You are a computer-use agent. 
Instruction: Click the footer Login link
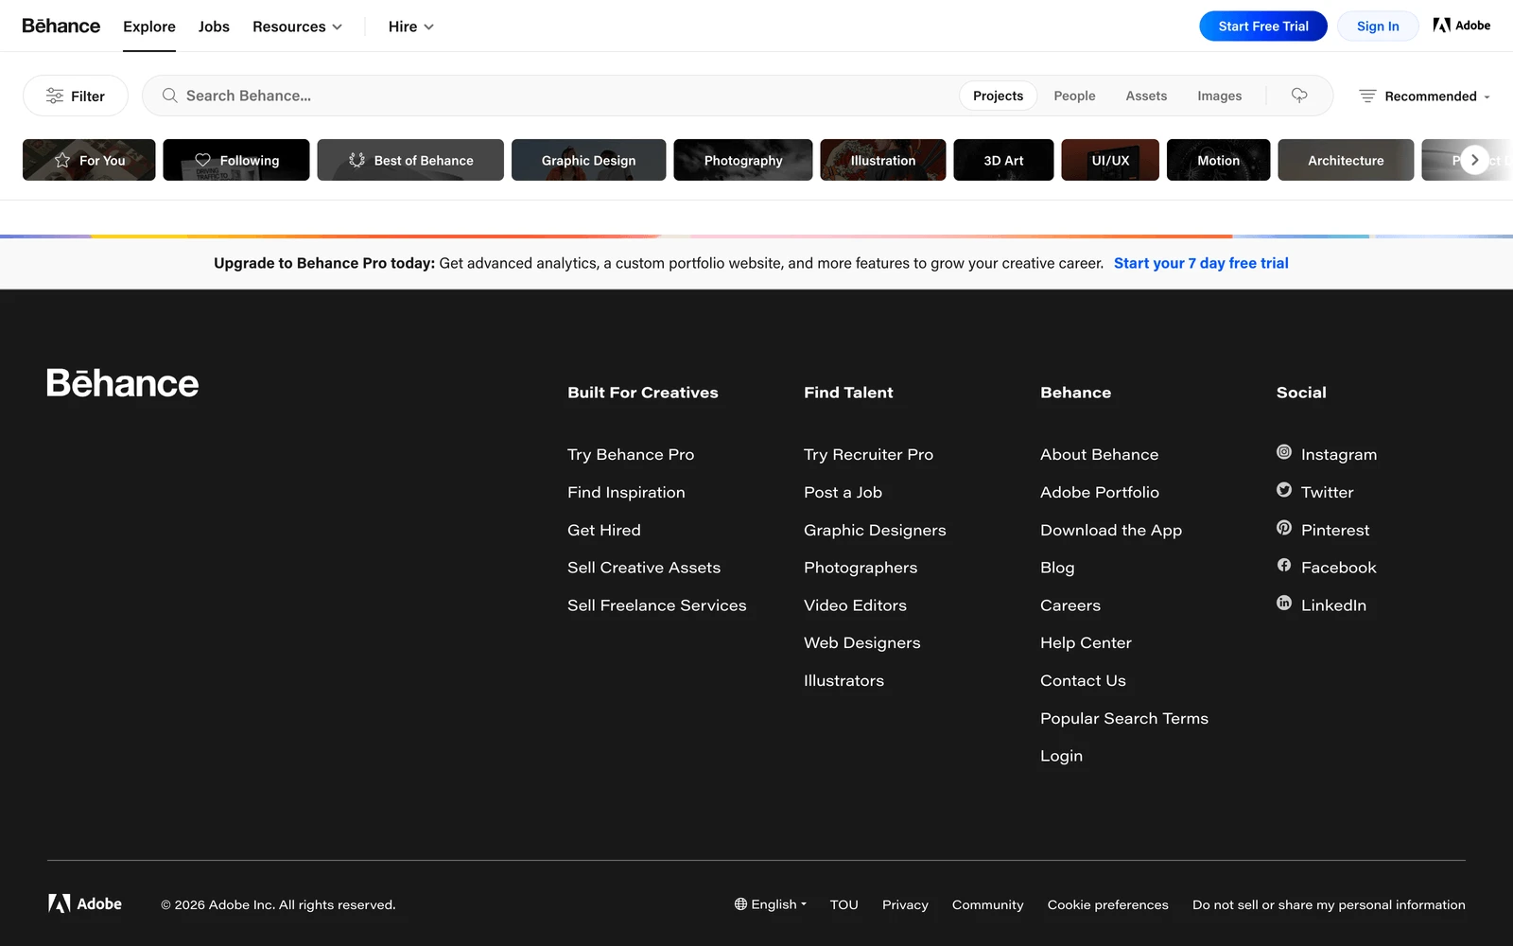click(x=1061, y=756)
